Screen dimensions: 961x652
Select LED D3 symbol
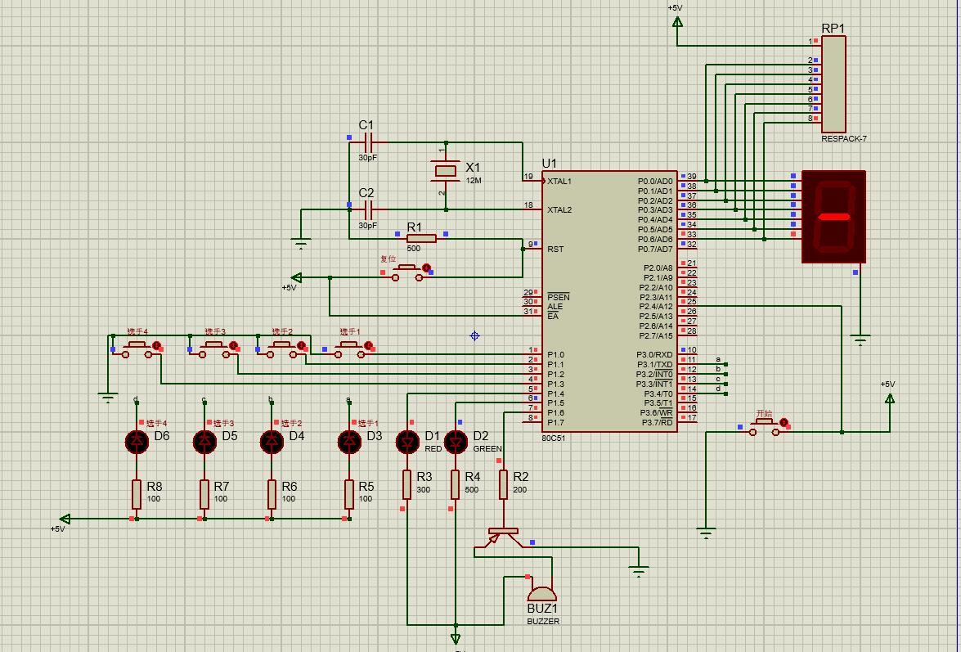(349, 441)
